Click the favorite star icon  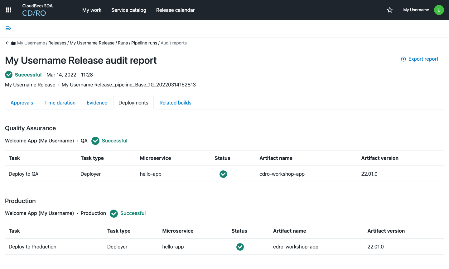coord(390,10)
